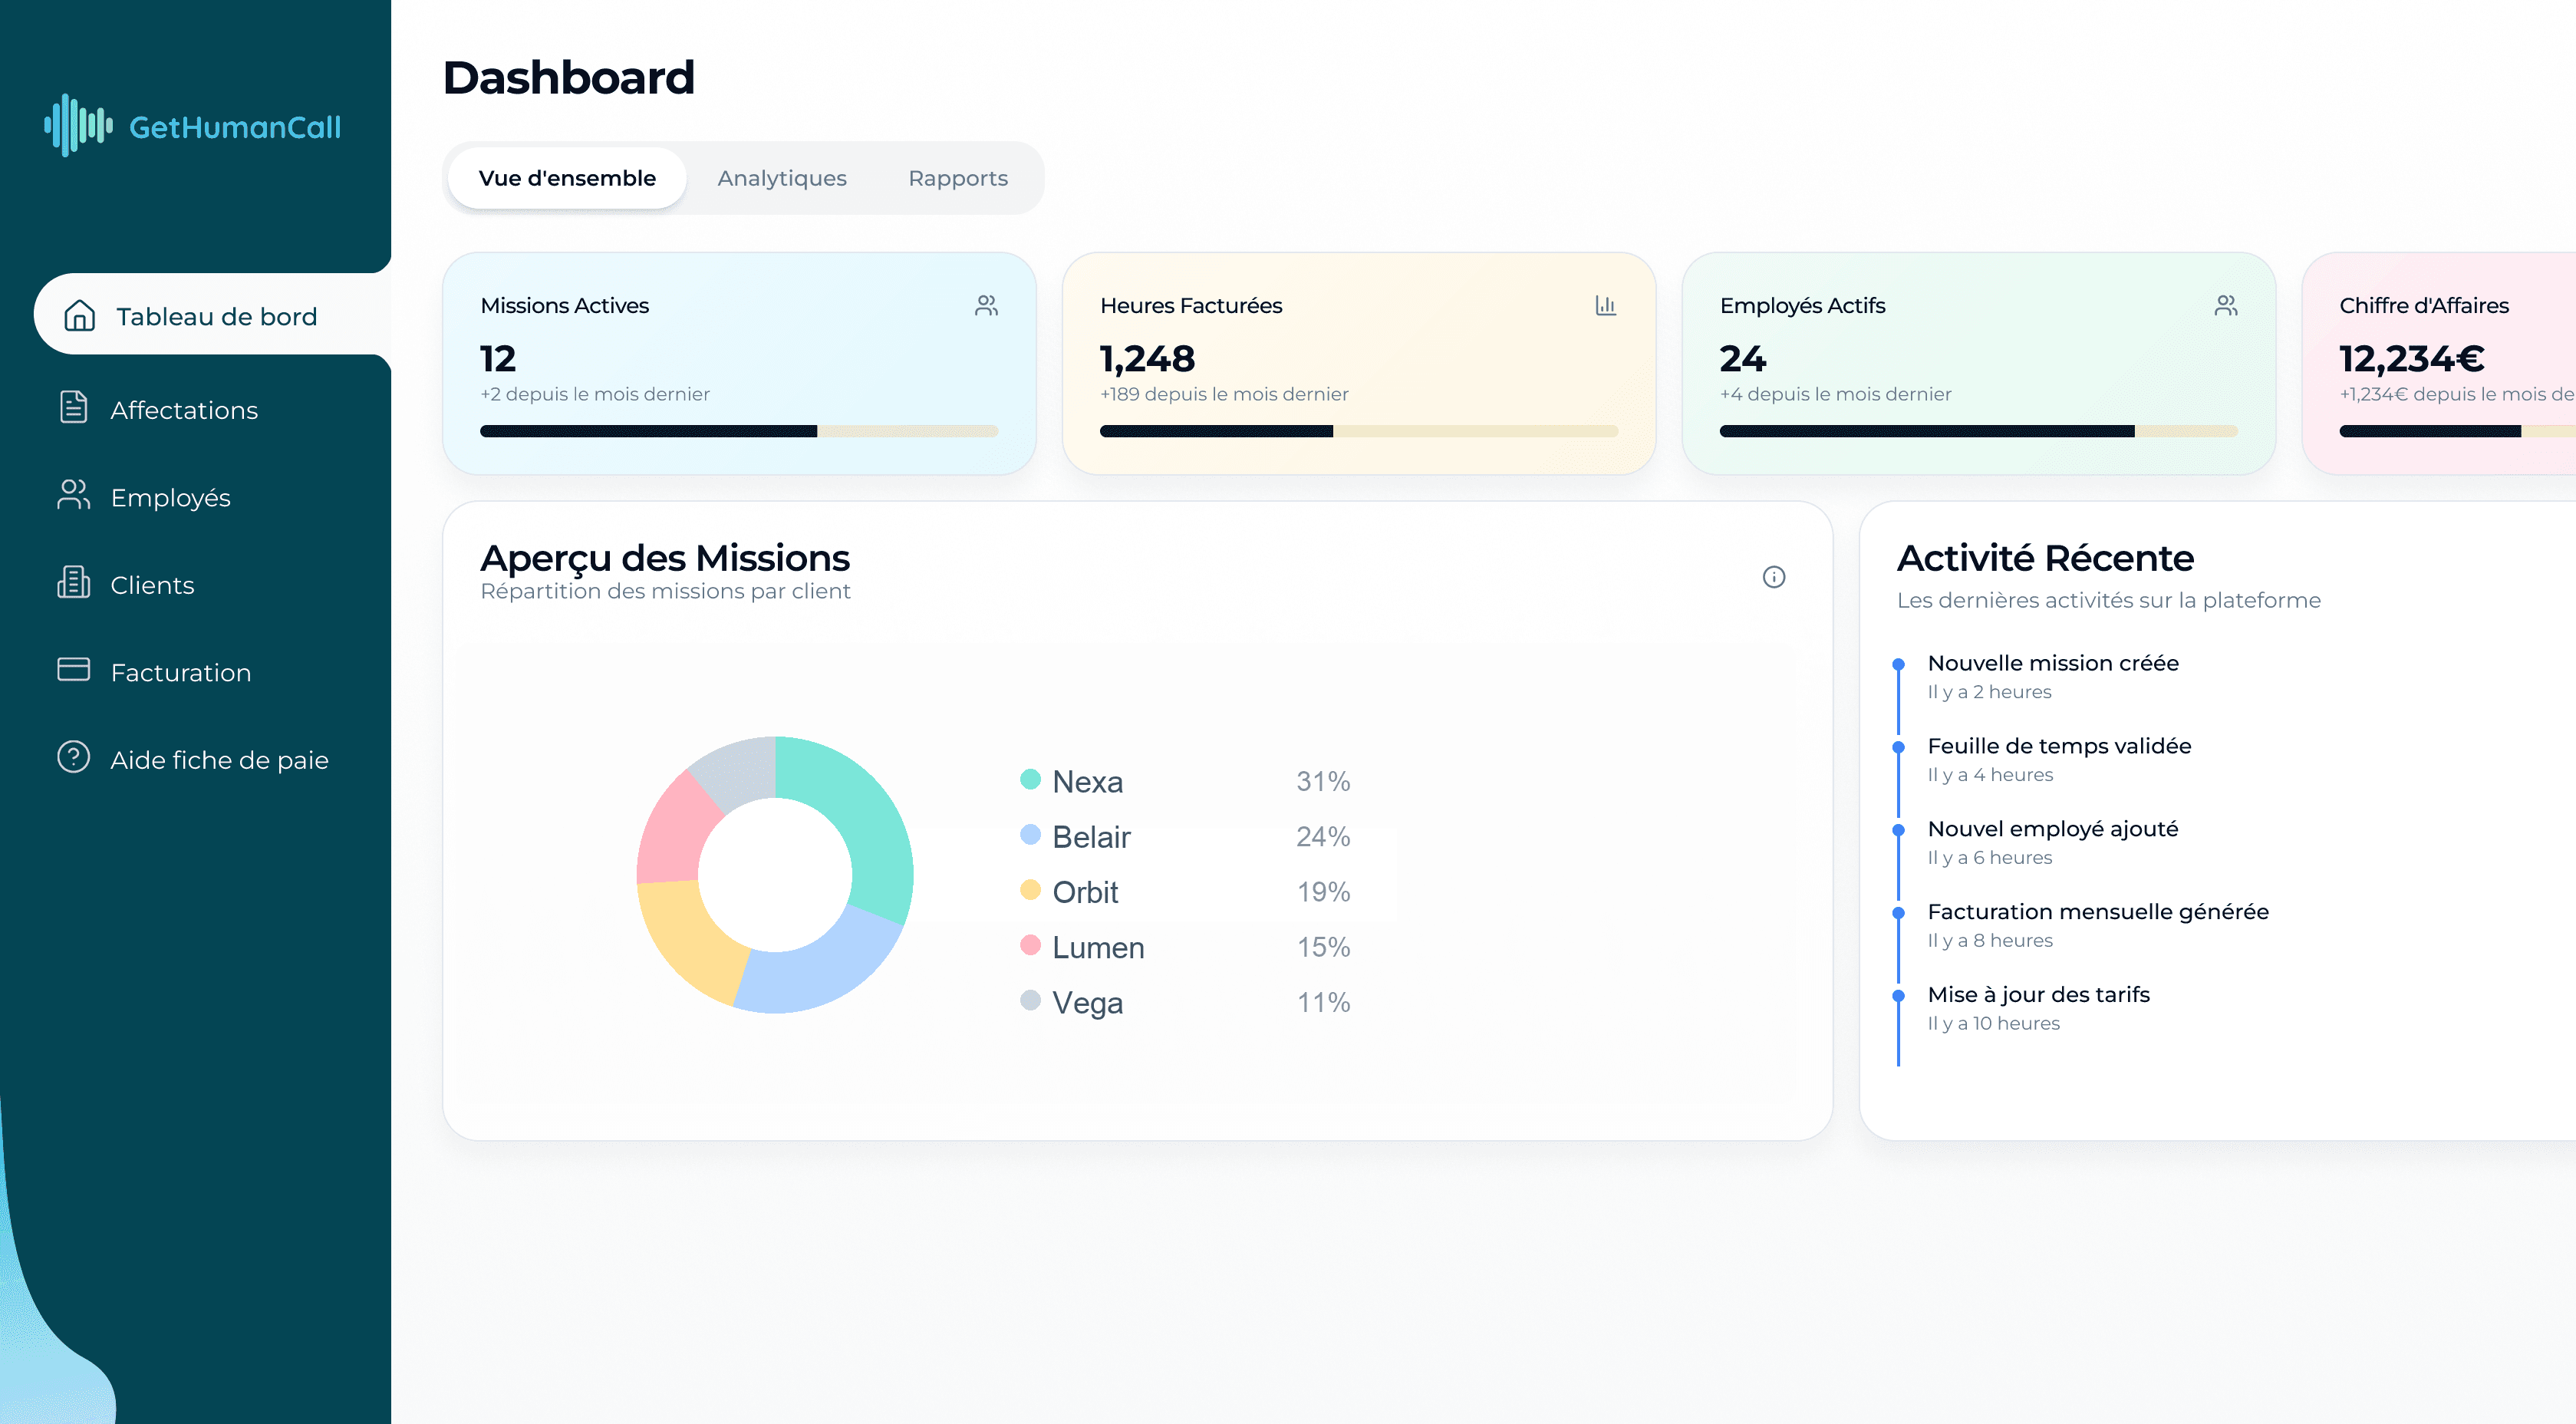Screen dimensions: 2576x1424
Task: Click the Facturation mensuelle générée activity entry
Action: click(2098, 925)
